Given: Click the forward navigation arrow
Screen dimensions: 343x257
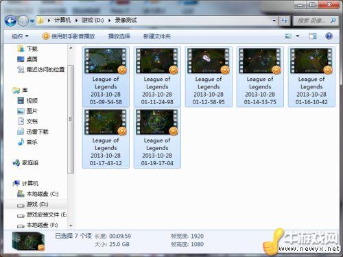Looking at the screenshot, I should pos(23,21).
